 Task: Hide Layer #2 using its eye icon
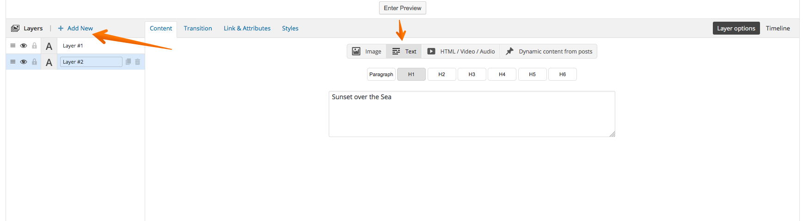tap(24, 62)
